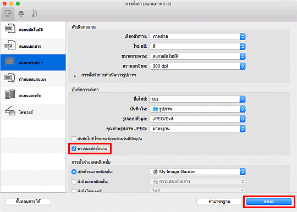Open the disabled การแสดงตัวอย่าง application dropdown
The height and width of the screenshot is (212, 297).
pos(197,182)
